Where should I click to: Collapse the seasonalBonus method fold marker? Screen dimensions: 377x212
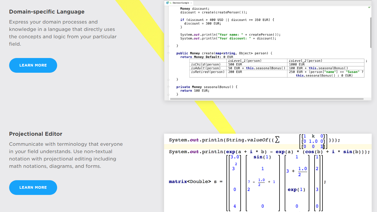point(168,87)
